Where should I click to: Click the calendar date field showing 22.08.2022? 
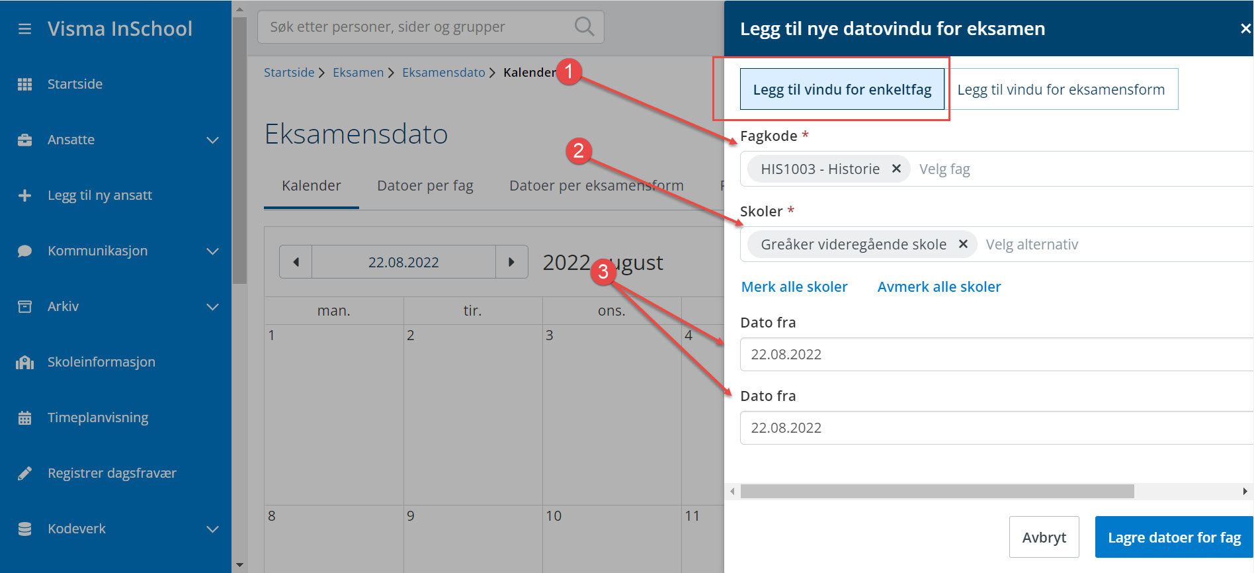[403, 262]
